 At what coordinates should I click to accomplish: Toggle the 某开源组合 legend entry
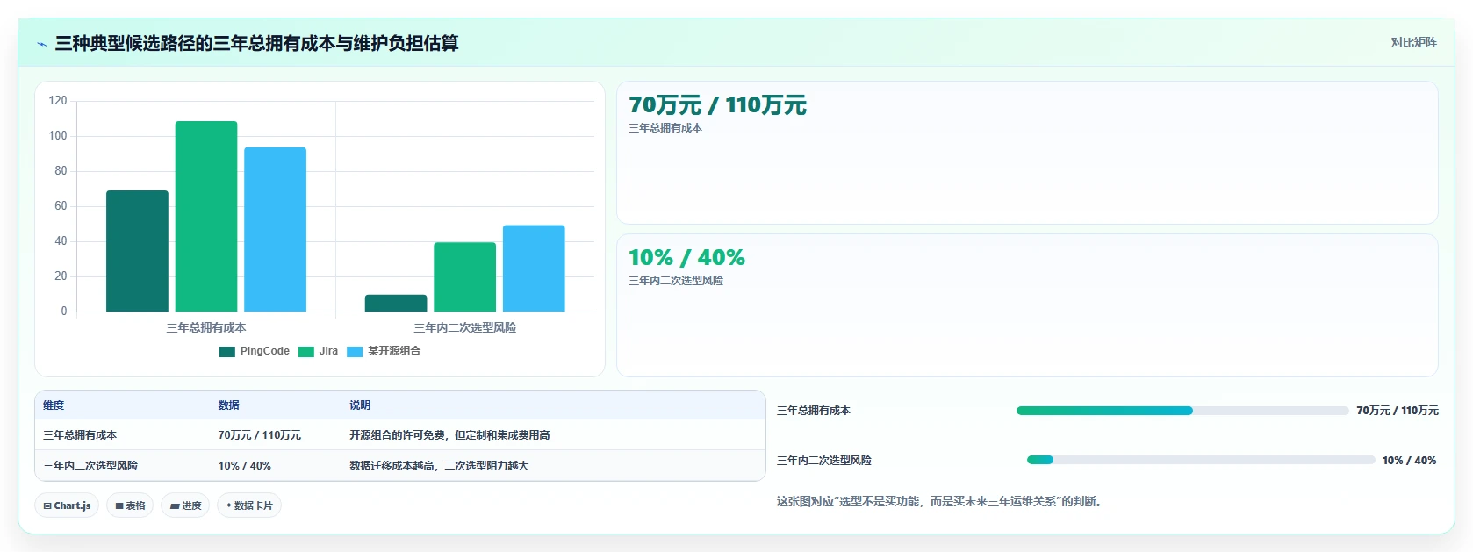384,351
